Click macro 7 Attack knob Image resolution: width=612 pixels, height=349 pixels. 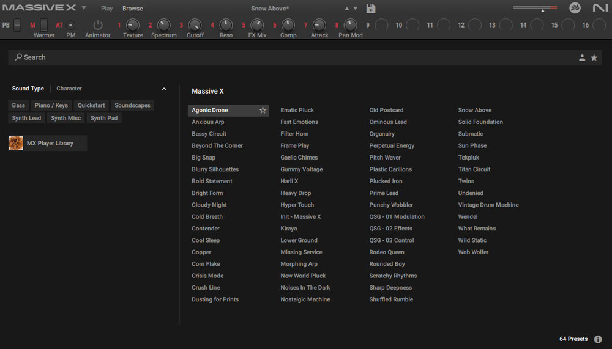(x=319, y=25)
